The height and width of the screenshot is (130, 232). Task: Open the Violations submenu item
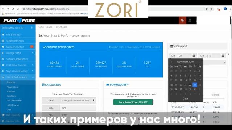point(11,96)
